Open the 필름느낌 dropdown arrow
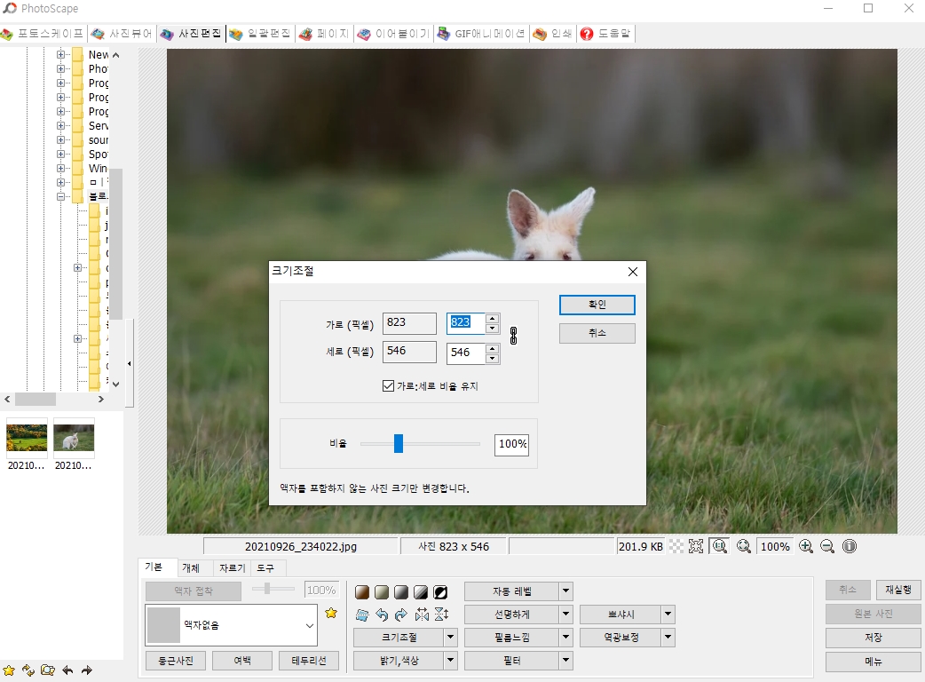 pos(565,638)
